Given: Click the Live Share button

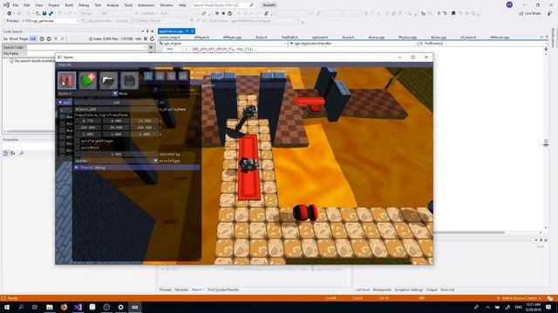Looking at the screenshot, I should pyautogui.click(x=529, y=14).
